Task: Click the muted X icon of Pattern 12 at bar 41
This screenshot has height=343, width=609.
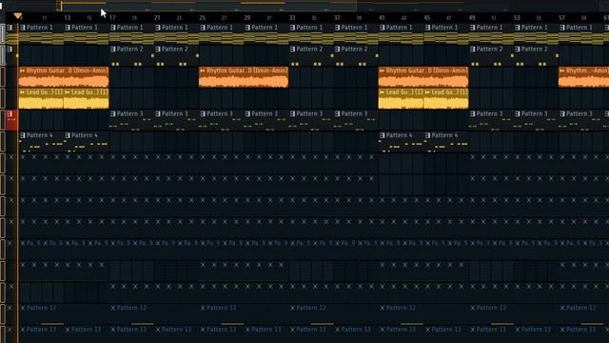Action: pyautogui.click(x=383, y=308)
